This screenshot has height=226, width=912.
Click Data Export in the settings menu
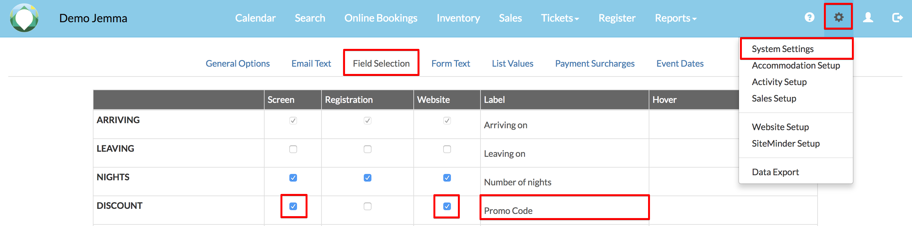pyautogui.click(x=775, y=172)
